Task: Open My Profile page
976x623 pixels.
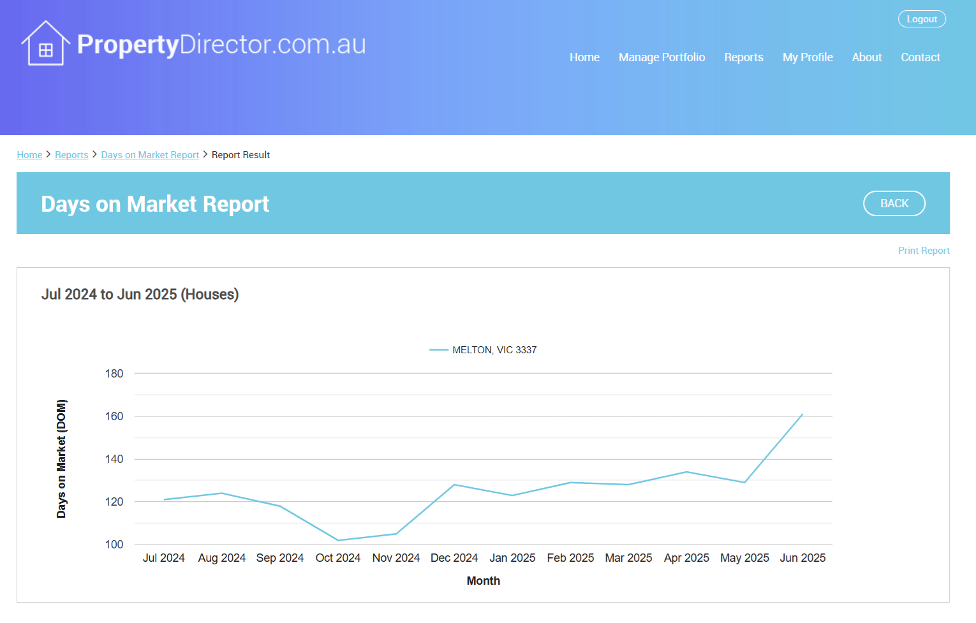Action: [x=808, y=57]
